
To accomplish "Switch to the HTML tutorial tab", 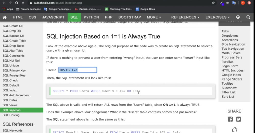I will [18, 17].
